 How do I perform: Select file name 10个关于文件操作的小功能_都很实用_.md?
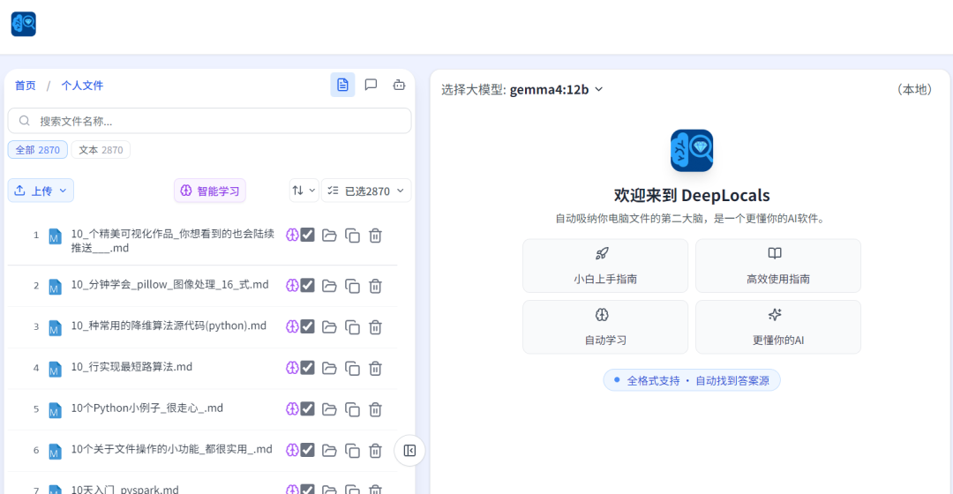pyautogui.click(x=171, y=449)
